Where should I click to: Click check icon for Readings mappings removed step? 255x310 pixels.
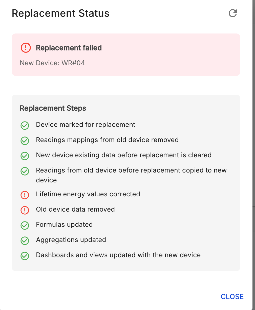tap(25, 141)
